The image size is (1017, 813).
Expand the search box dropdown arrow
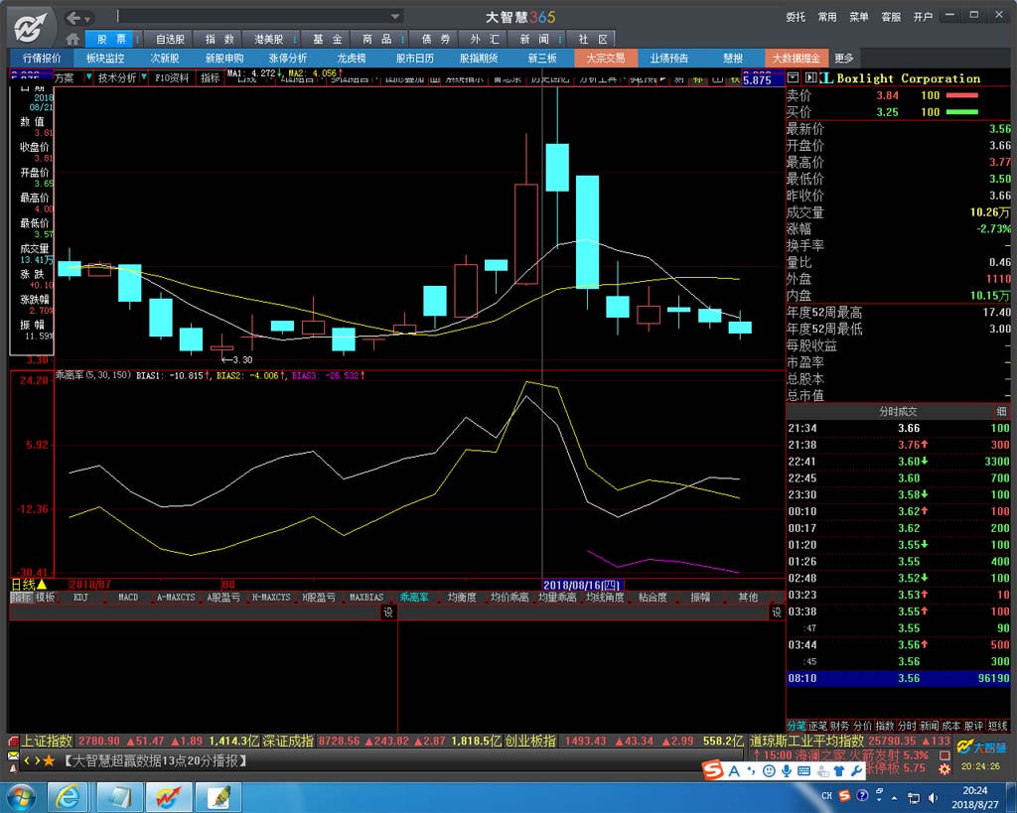[x=395, y=16]
